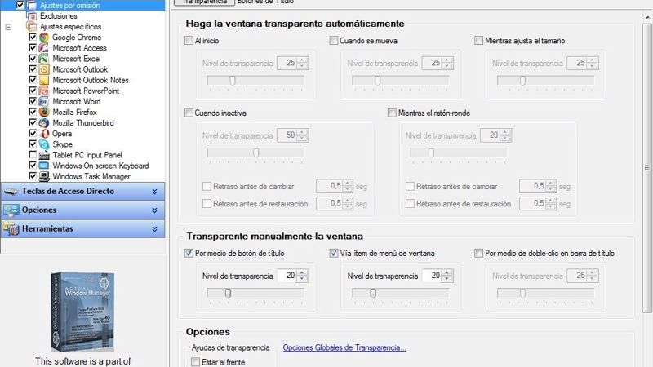Click the Microsoft Word icon
Screen dimensions: 653x367
click(x=44, y=101)
